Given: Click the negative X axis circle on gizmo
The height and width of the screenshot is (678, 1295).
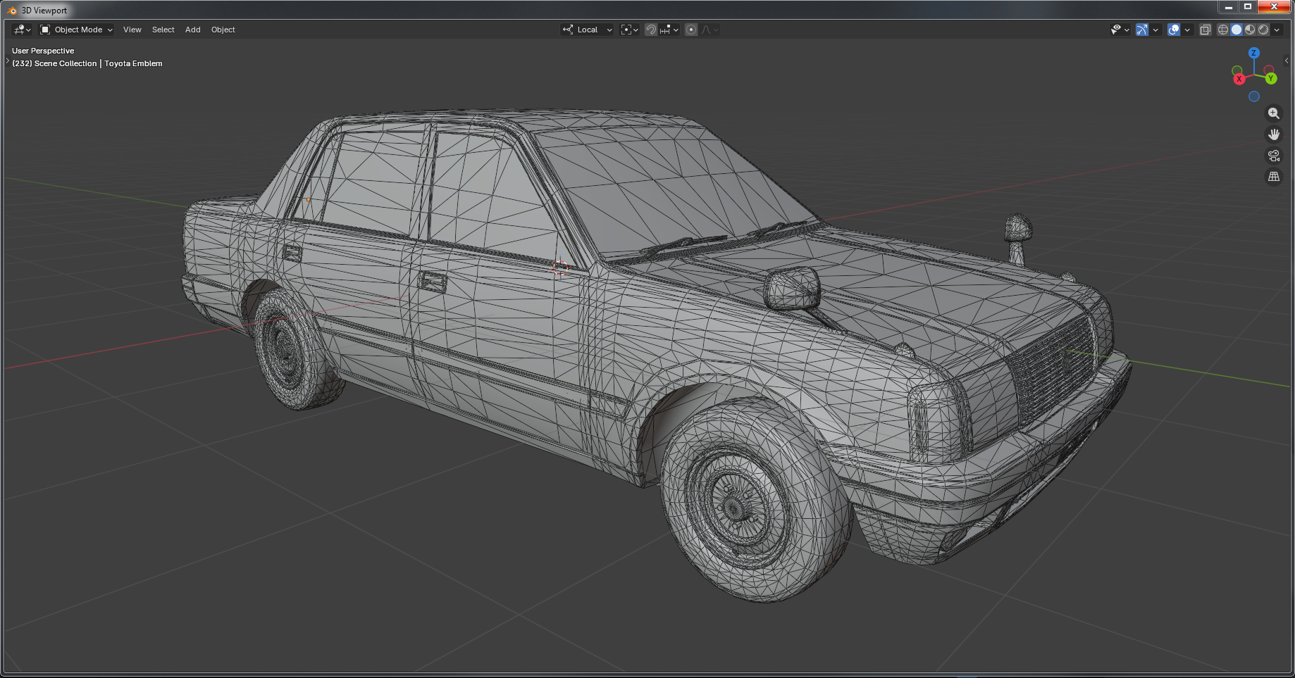Looking at the screenshot, I should pos(1269,70).
